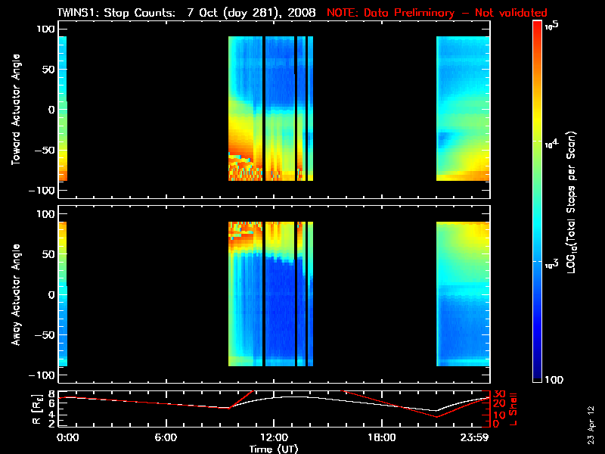605x454 pixels.
Task: Click the '23:59' time axis tick label
Action: [x=474, y=437]
